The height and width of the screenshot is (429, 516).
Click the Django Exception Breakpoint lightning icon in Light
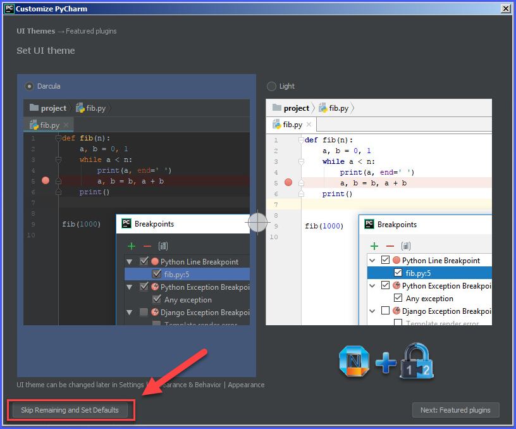click(396, 311)
